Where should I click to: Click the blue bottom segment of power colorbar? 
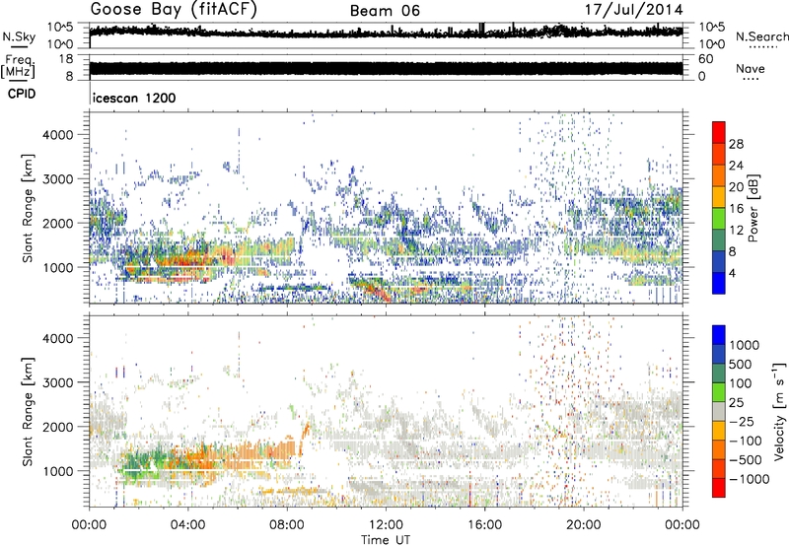click(x=719, y=283)
